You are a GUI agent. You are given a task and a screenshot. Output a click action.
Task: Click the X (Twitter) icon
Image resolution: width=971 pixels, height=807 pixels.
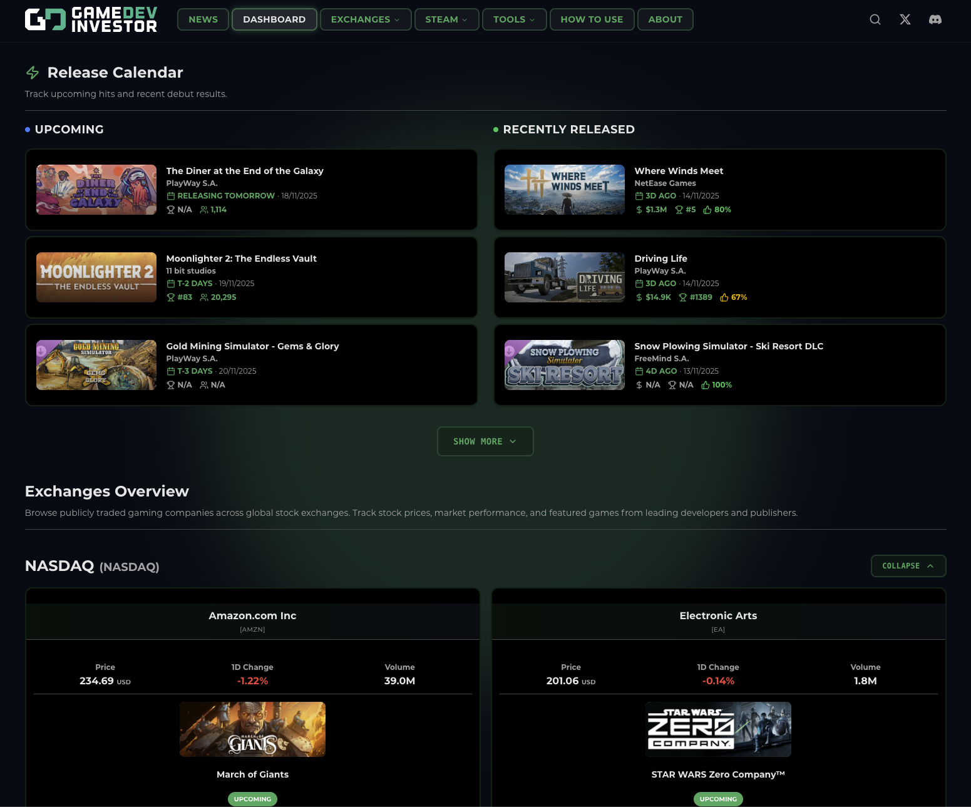point(905,19)
